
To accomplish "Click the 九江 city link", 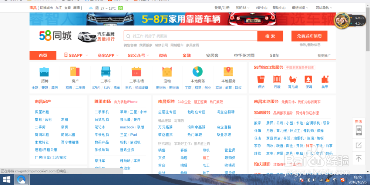I will pos(58,8).
